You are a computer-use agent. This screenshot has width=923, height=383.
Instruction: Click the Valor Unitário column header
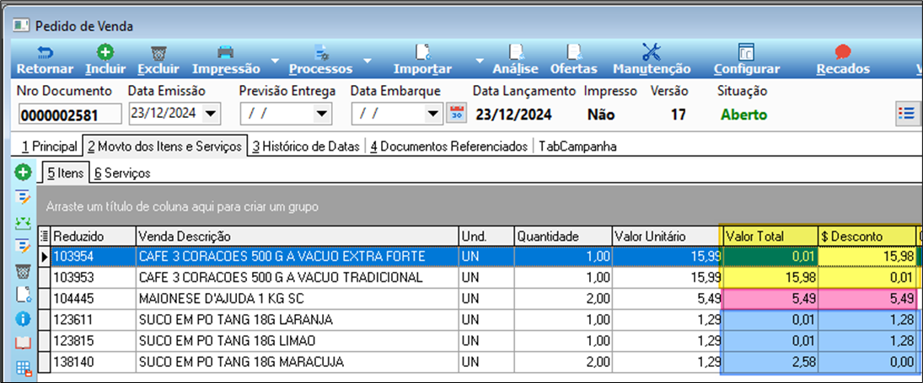pyautogui.click(x=667, y=237)
